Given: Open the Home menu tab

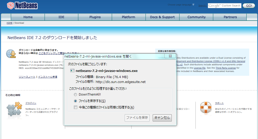Looking at the screenshot, I should 28,17.
